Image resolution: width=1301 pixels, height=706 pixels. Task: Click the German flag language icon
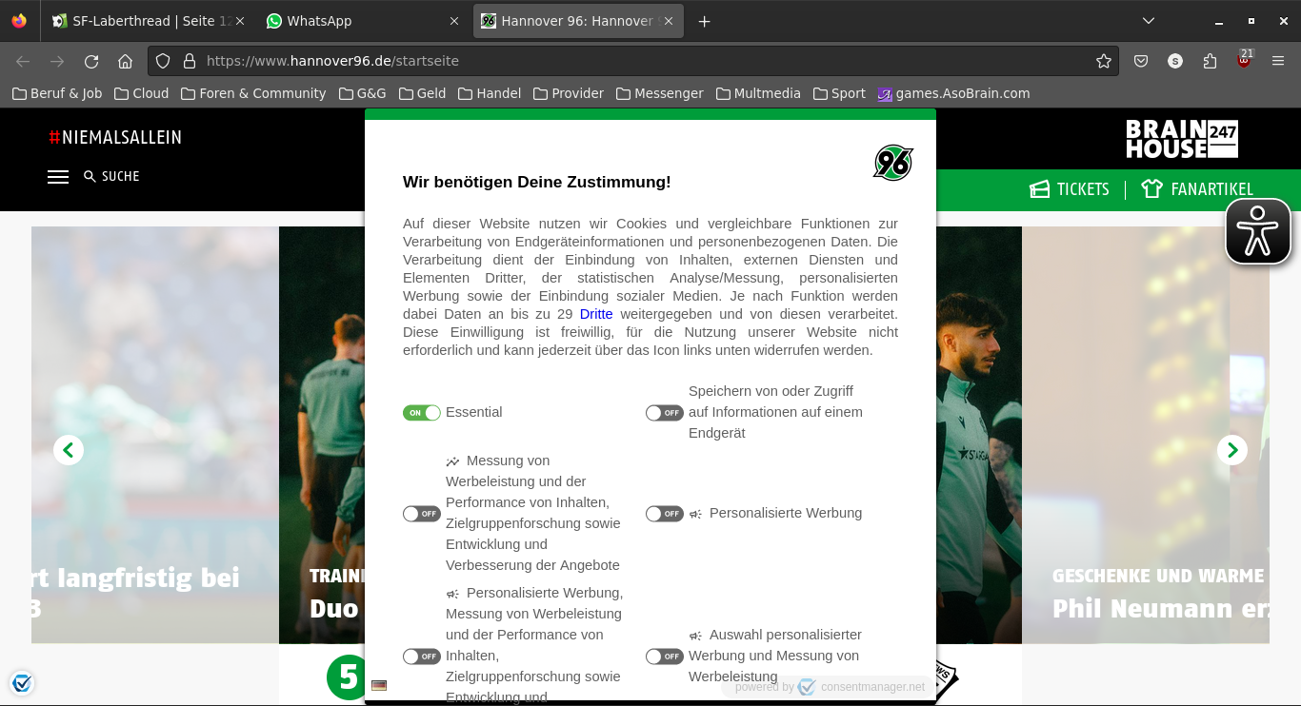(379, 685)
